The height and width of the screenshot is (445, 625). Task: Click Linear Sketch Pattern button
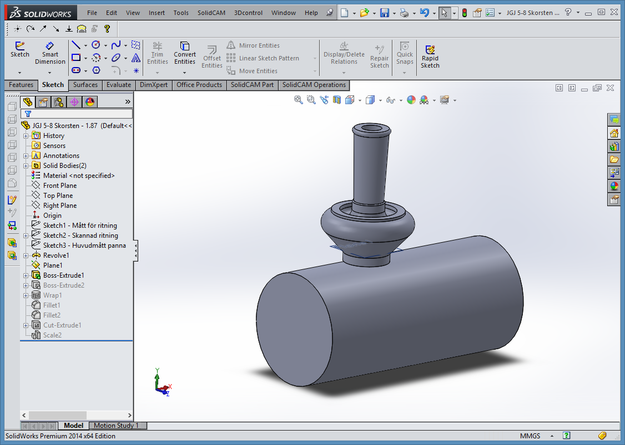tap(263, 58)
